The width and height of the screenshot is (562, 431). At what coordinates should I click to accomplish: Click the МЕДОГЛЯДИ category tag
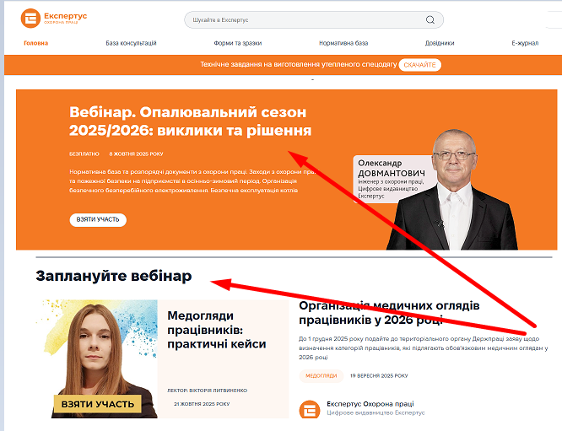(x=322, y=376)
